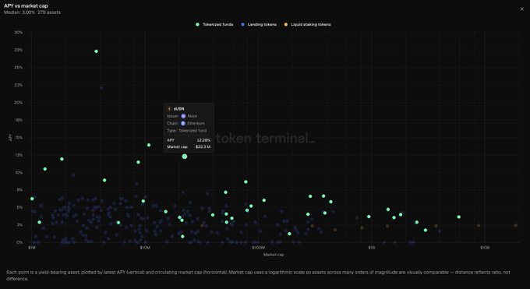Select the green point near 9% around $80M

(x=246, y=182)
